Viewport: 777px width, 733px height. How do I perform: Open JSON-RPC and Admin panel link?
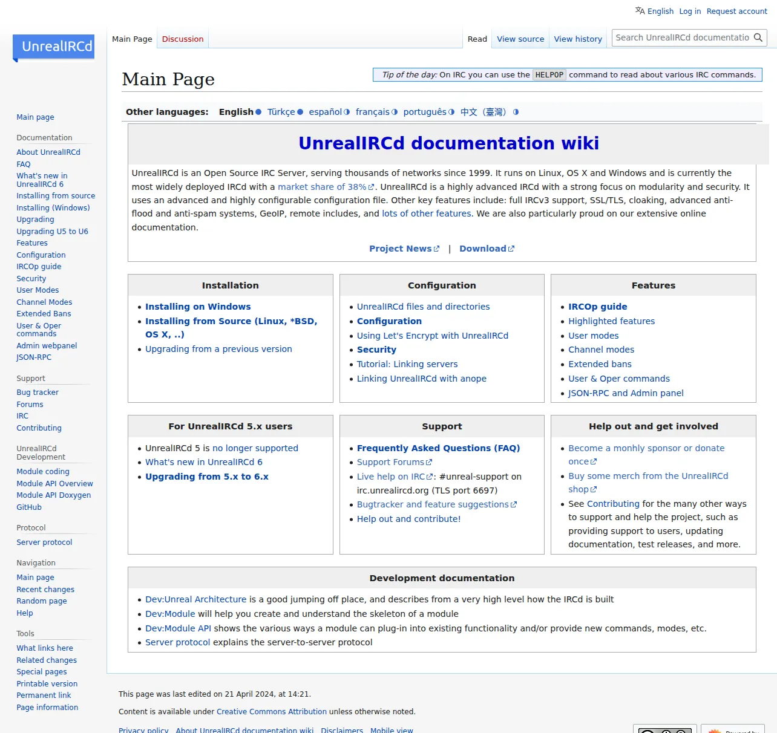626,393
